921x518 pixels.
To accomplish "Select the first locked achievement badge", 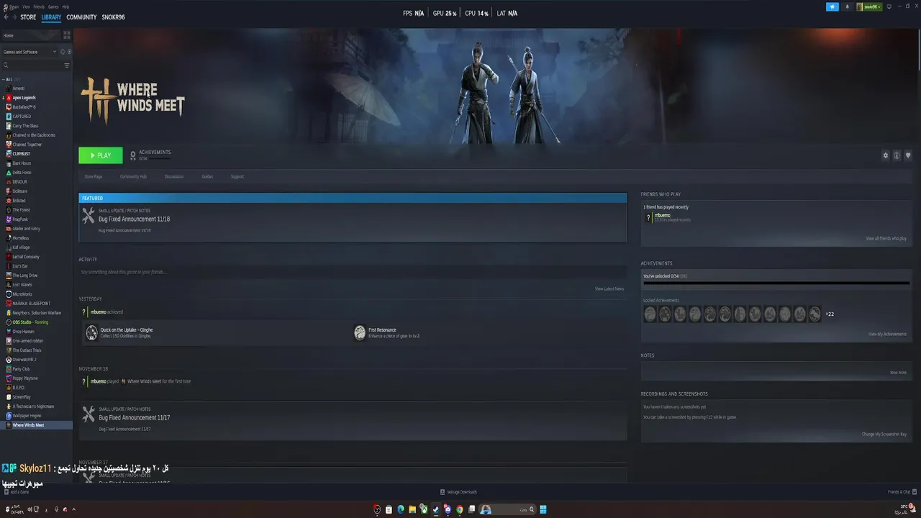I will click(x=650, y=314).
